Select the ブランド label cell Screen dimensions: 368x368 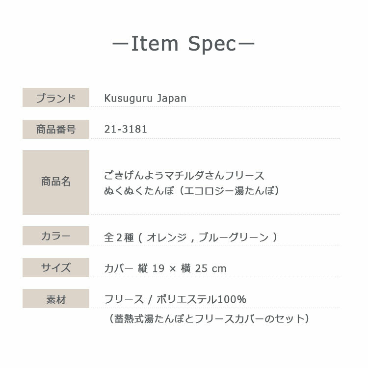tap(56, 98)
